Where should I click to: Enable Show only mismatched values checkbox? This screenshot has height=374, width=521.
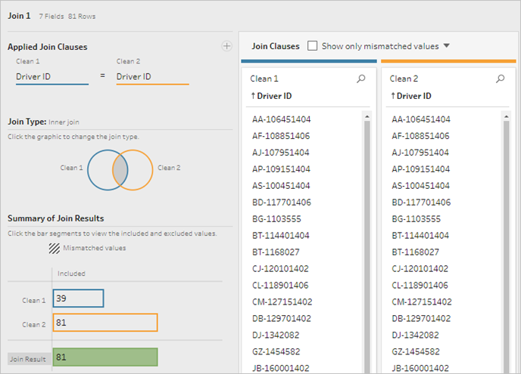(312, 46)
